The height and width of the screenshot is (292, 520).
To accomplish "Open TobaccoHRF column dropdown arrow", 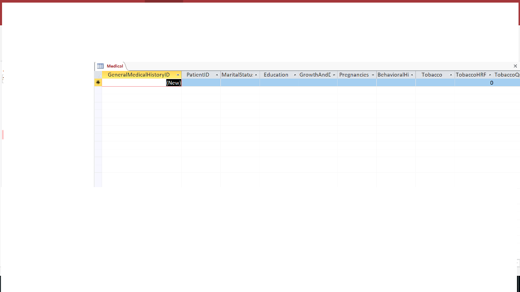I will point(490,75).
